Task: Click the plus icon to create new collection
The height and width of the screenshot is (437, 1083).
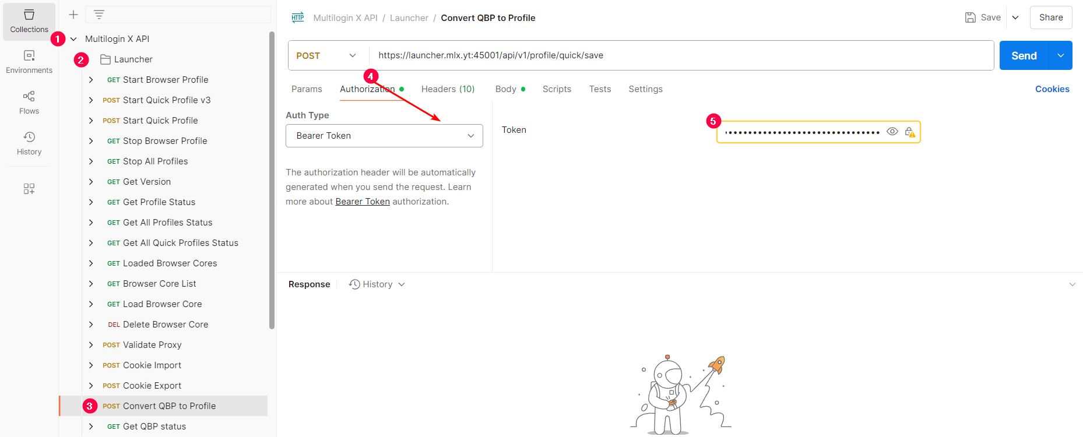Action: click(x=73, y=15)
